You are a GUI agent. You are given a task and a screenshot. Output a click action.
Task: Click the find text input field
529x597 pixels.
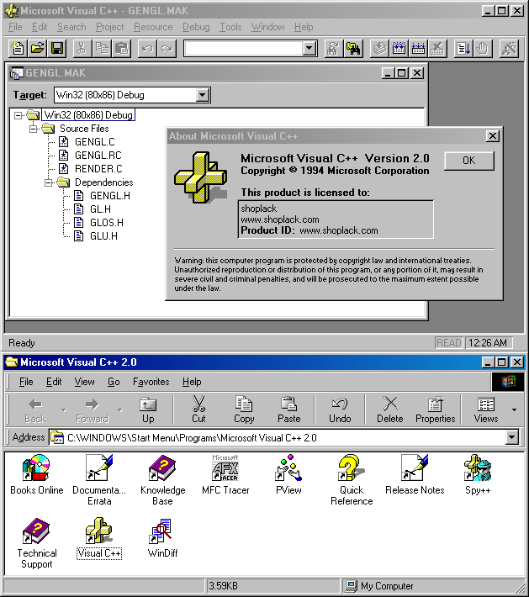[x=243, y=49]
